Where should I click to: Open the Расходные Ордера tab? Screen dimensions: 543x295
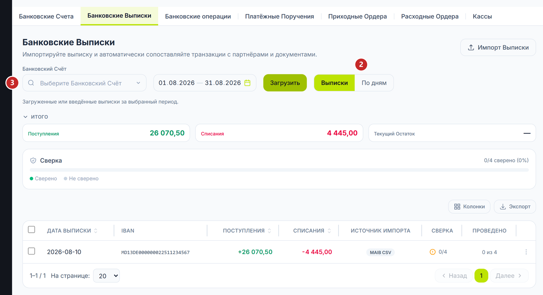click(430, 16)
